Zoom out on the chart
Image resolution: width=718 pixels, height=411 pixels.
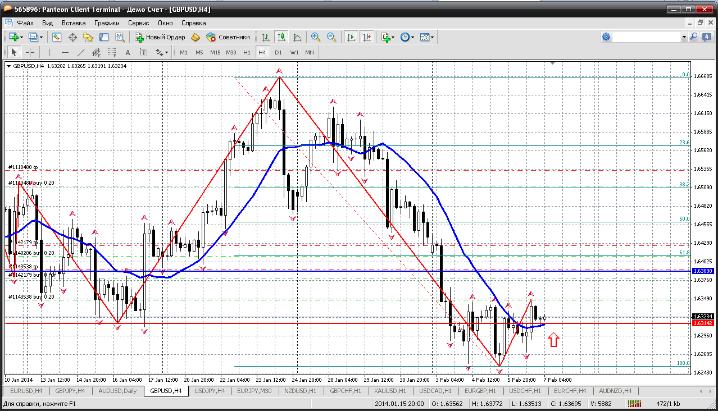(331, 37)
